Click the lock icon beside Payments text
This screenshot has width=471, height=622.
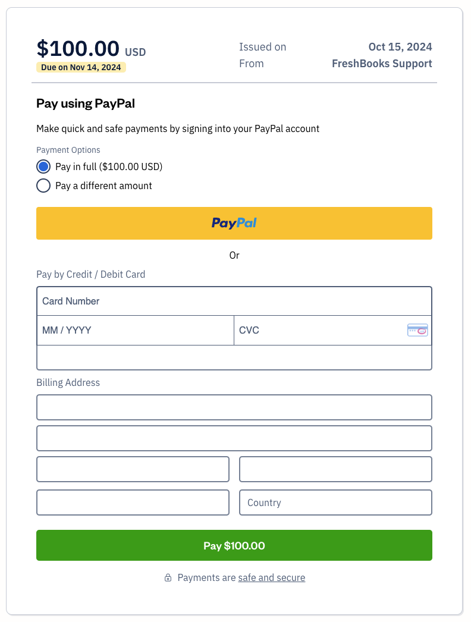click(168, 578)
